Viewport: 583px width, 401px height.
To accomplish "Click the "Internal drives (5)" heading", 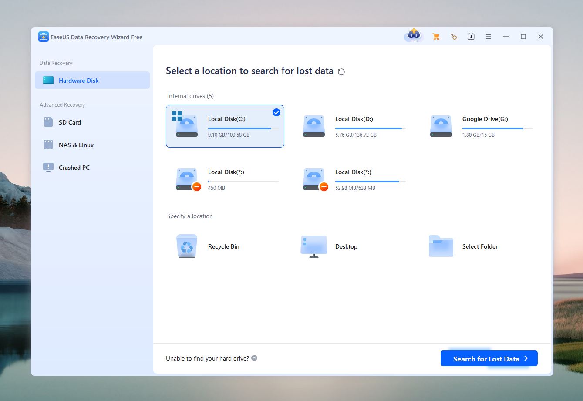I will pyautogui.click(x=190, y=96).
